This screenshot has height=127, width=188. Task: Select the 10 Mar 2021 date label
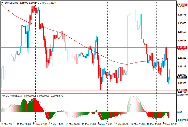8,124
